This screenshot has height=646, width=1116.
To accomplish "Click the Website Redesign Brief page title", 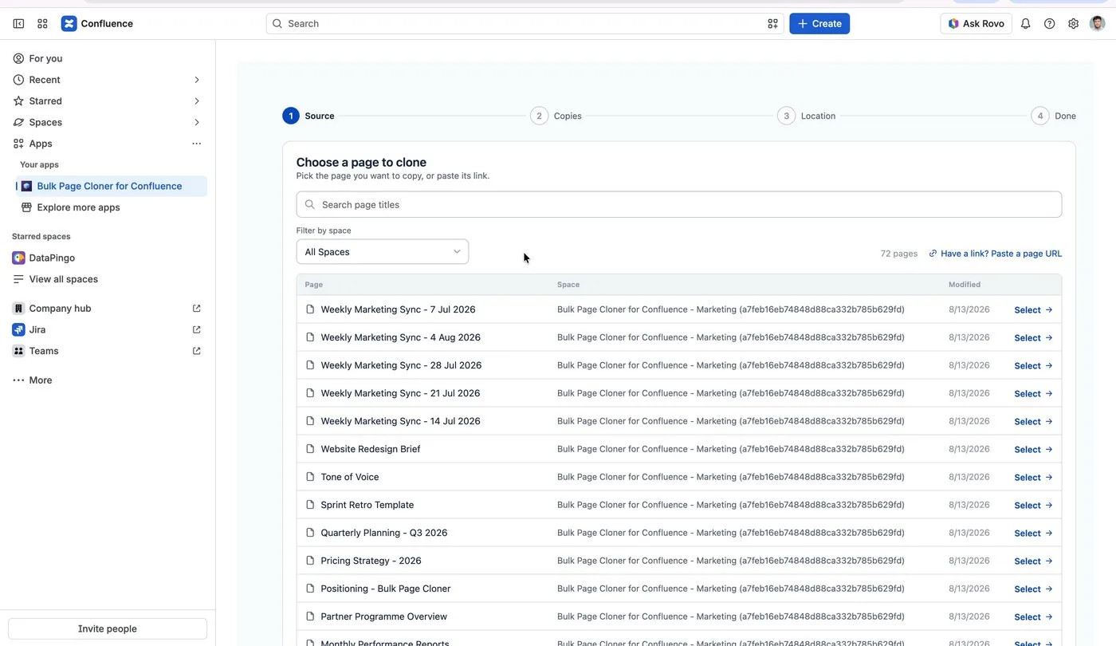I will coord(371,449).
